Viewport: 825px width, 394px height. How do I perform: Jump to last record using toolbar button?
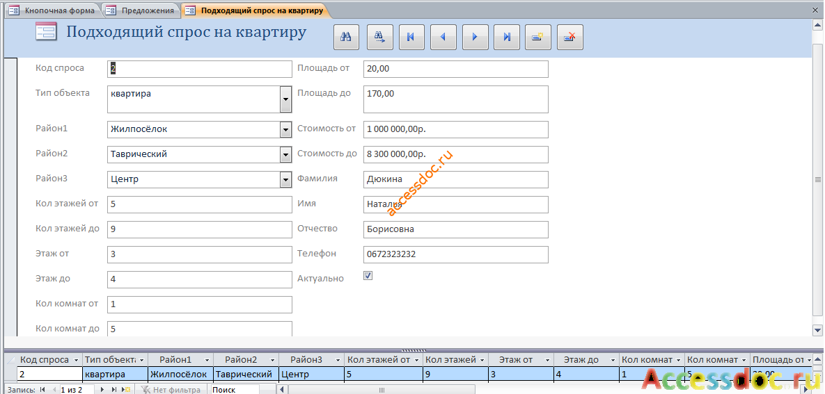coord(507,38)
